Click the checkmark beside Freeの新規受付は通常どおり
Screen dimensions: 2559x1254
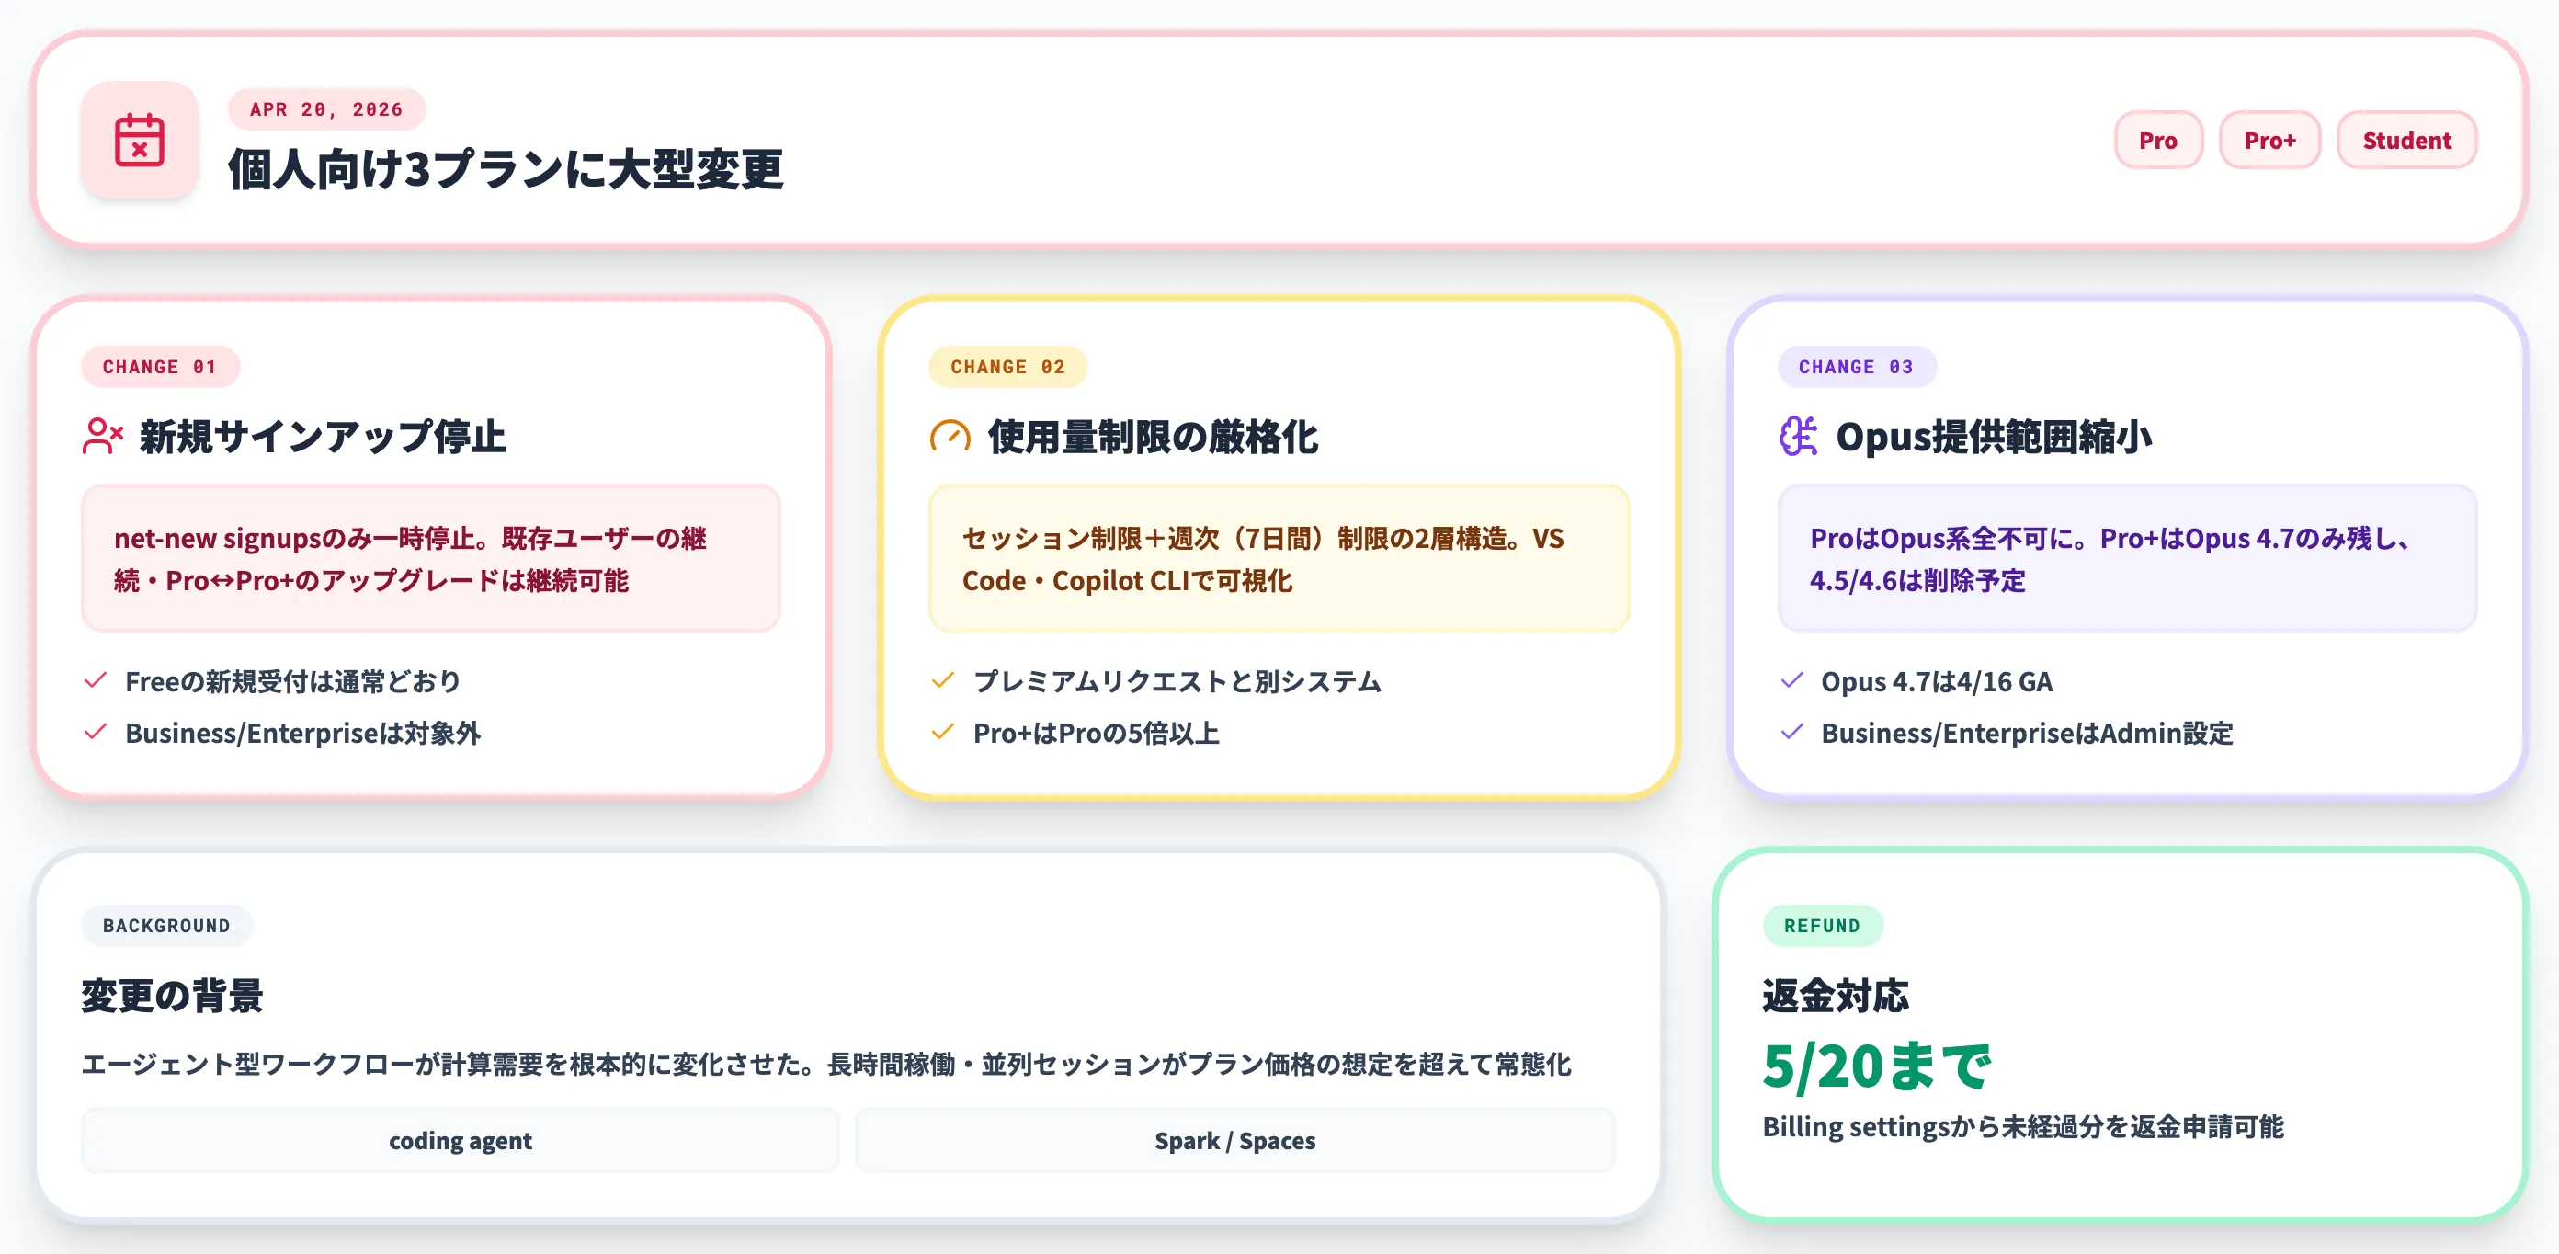click(96, 680)
